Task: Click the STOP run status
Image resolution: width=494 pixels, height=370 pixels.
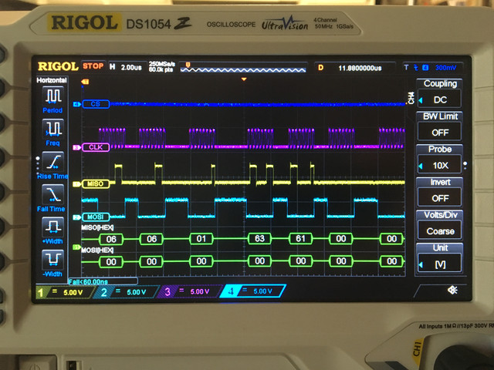Action: 93,66
